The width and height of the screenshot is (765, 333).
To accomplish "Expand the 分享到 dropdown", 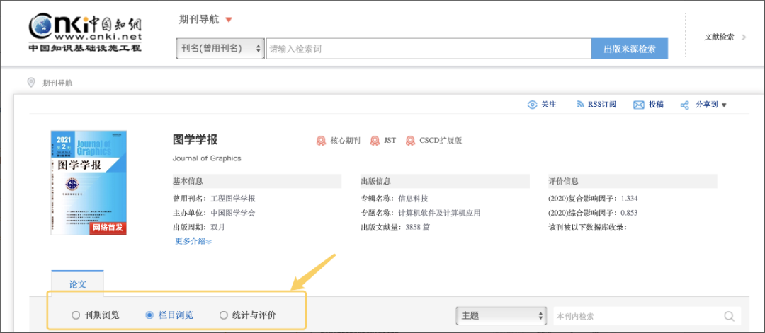I will [x=711, y=105].
